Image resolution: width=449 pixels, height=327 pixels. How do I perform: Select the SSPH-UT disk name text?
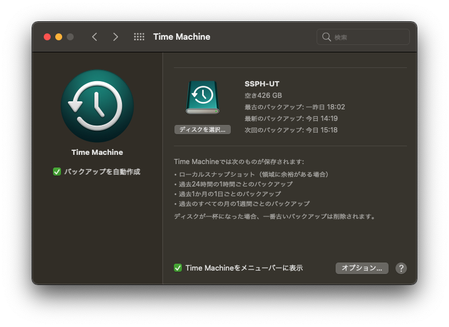click(262, 84)
